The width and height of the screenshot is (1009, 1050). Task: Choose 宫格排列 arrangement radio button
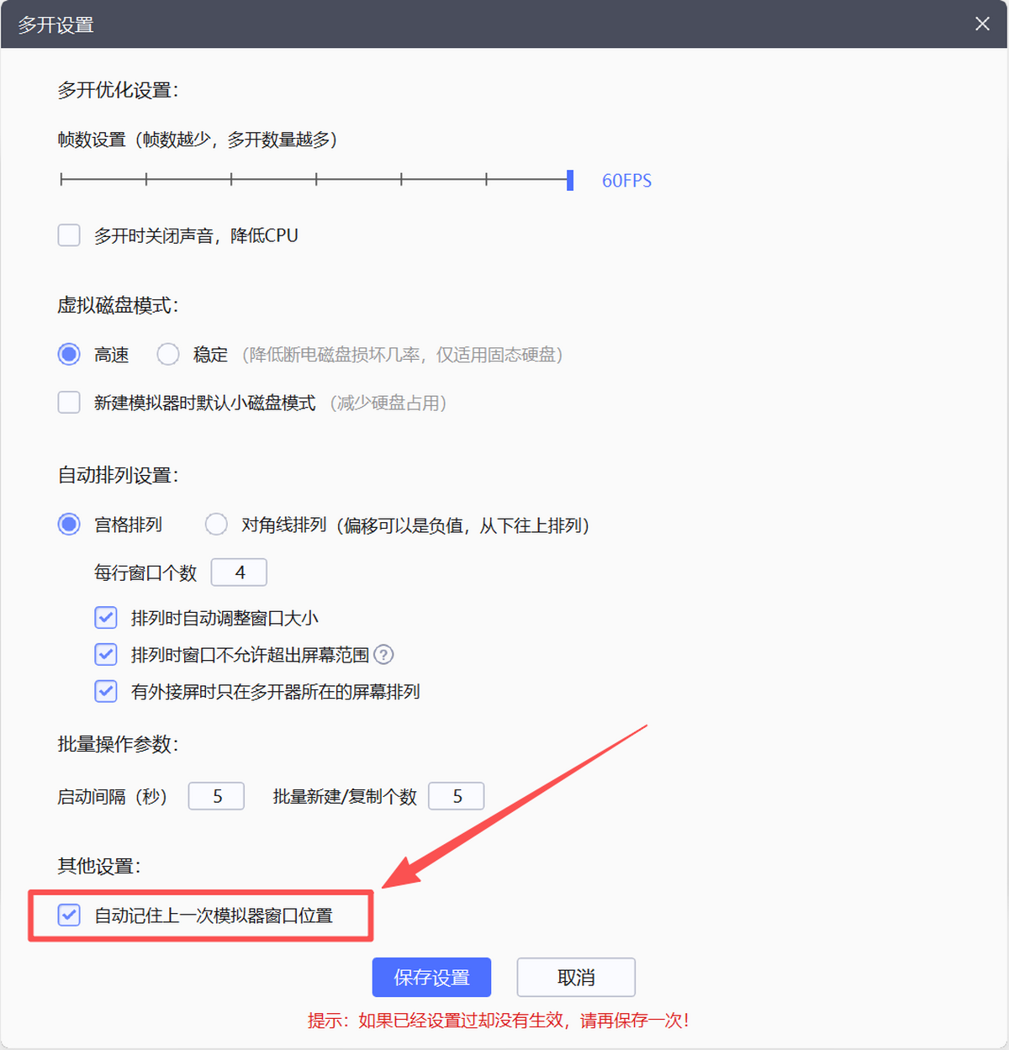[69, 525]
